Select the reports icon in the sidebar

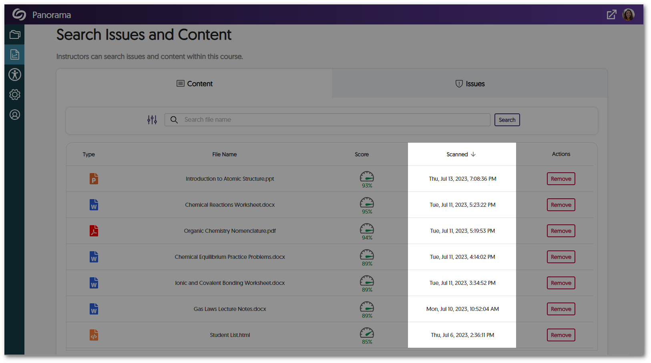coord(14,54)
